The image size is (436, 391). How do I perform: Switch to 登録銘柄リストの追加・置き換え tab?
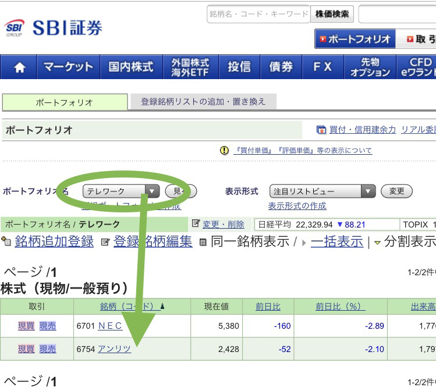point(203,101)
